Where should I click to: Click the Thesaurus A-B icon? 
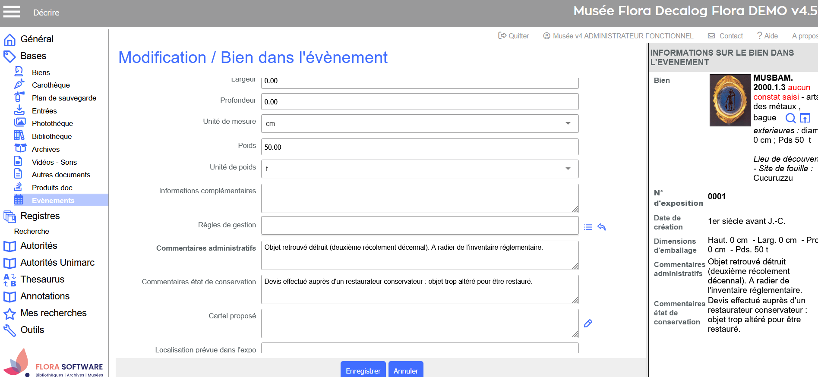click(x=10, y=280)
